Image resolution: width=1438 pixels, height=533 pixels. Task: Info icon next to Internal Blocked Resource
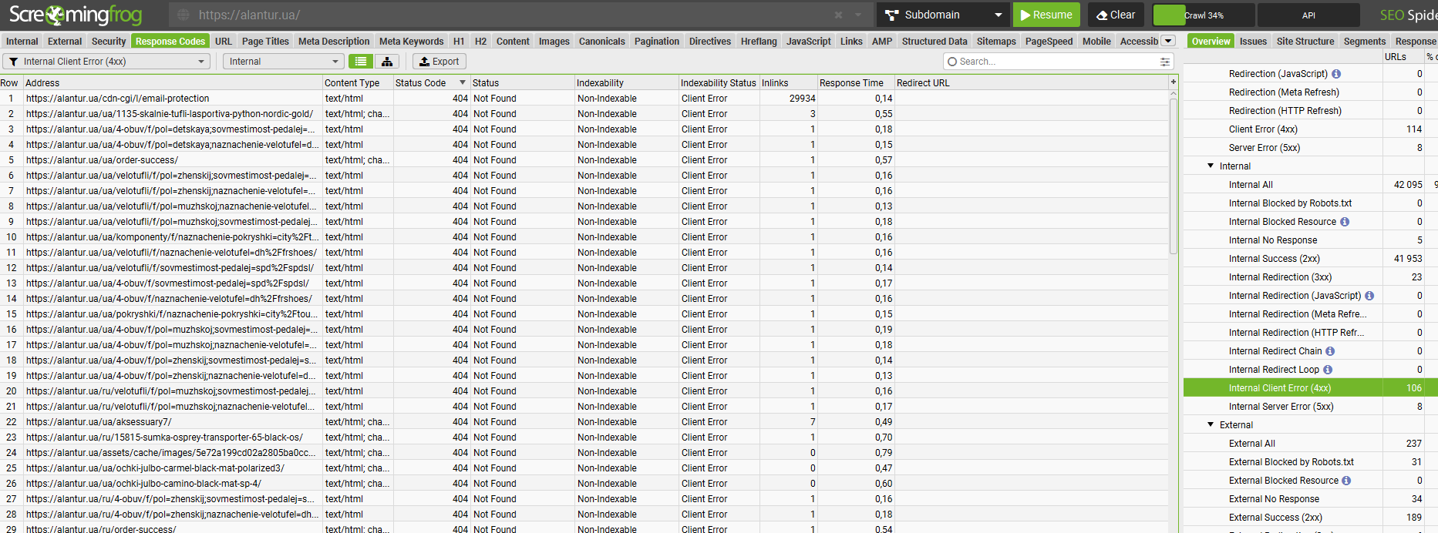coord(1345,222)
